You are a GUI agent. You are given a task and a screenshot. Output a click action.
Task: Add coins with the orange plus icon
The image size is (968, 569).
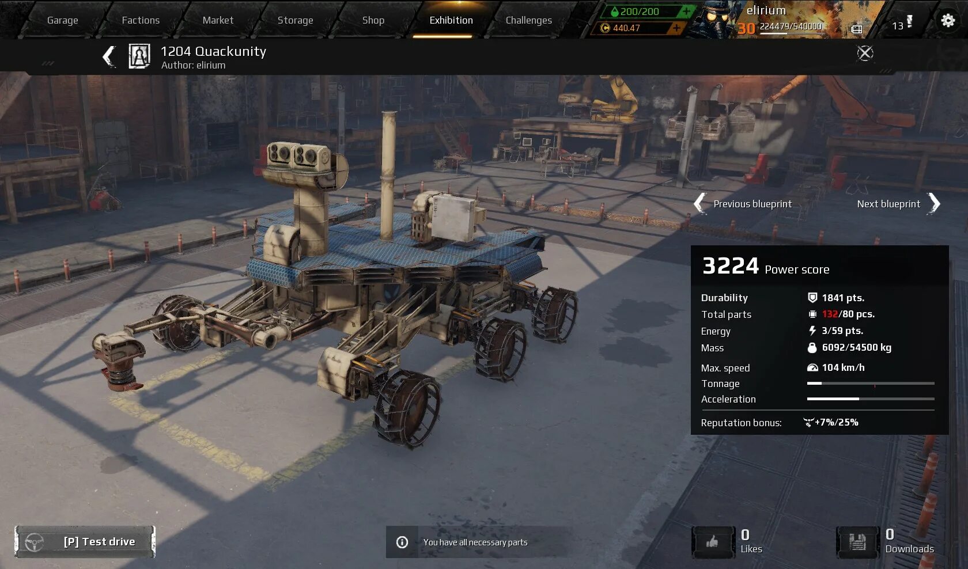tap(676, 28)
